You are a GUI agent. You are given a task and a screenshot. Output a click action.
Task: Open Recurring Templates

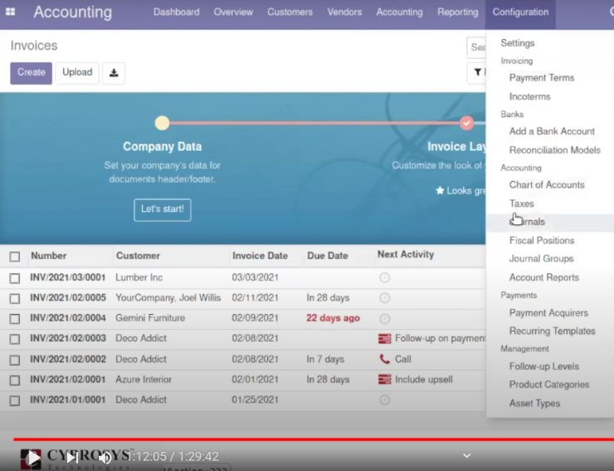click(552, 331)
